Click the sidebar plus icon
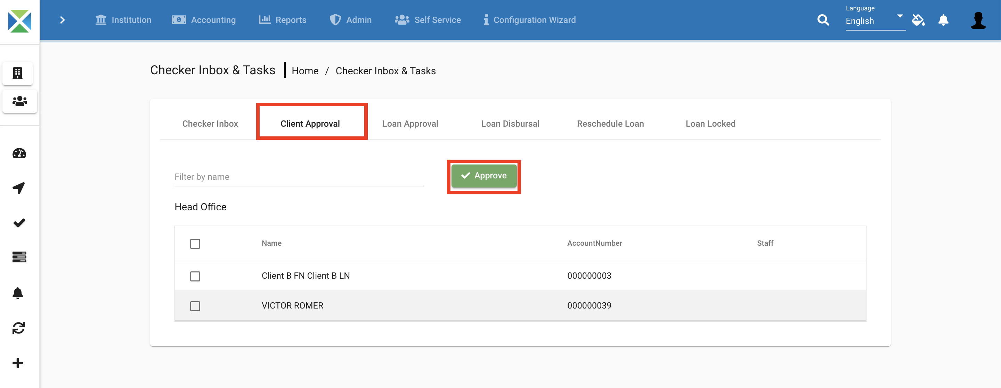The width and height of the screenshot is (1001, 388). pyautogui.click(x=18, y=363)
